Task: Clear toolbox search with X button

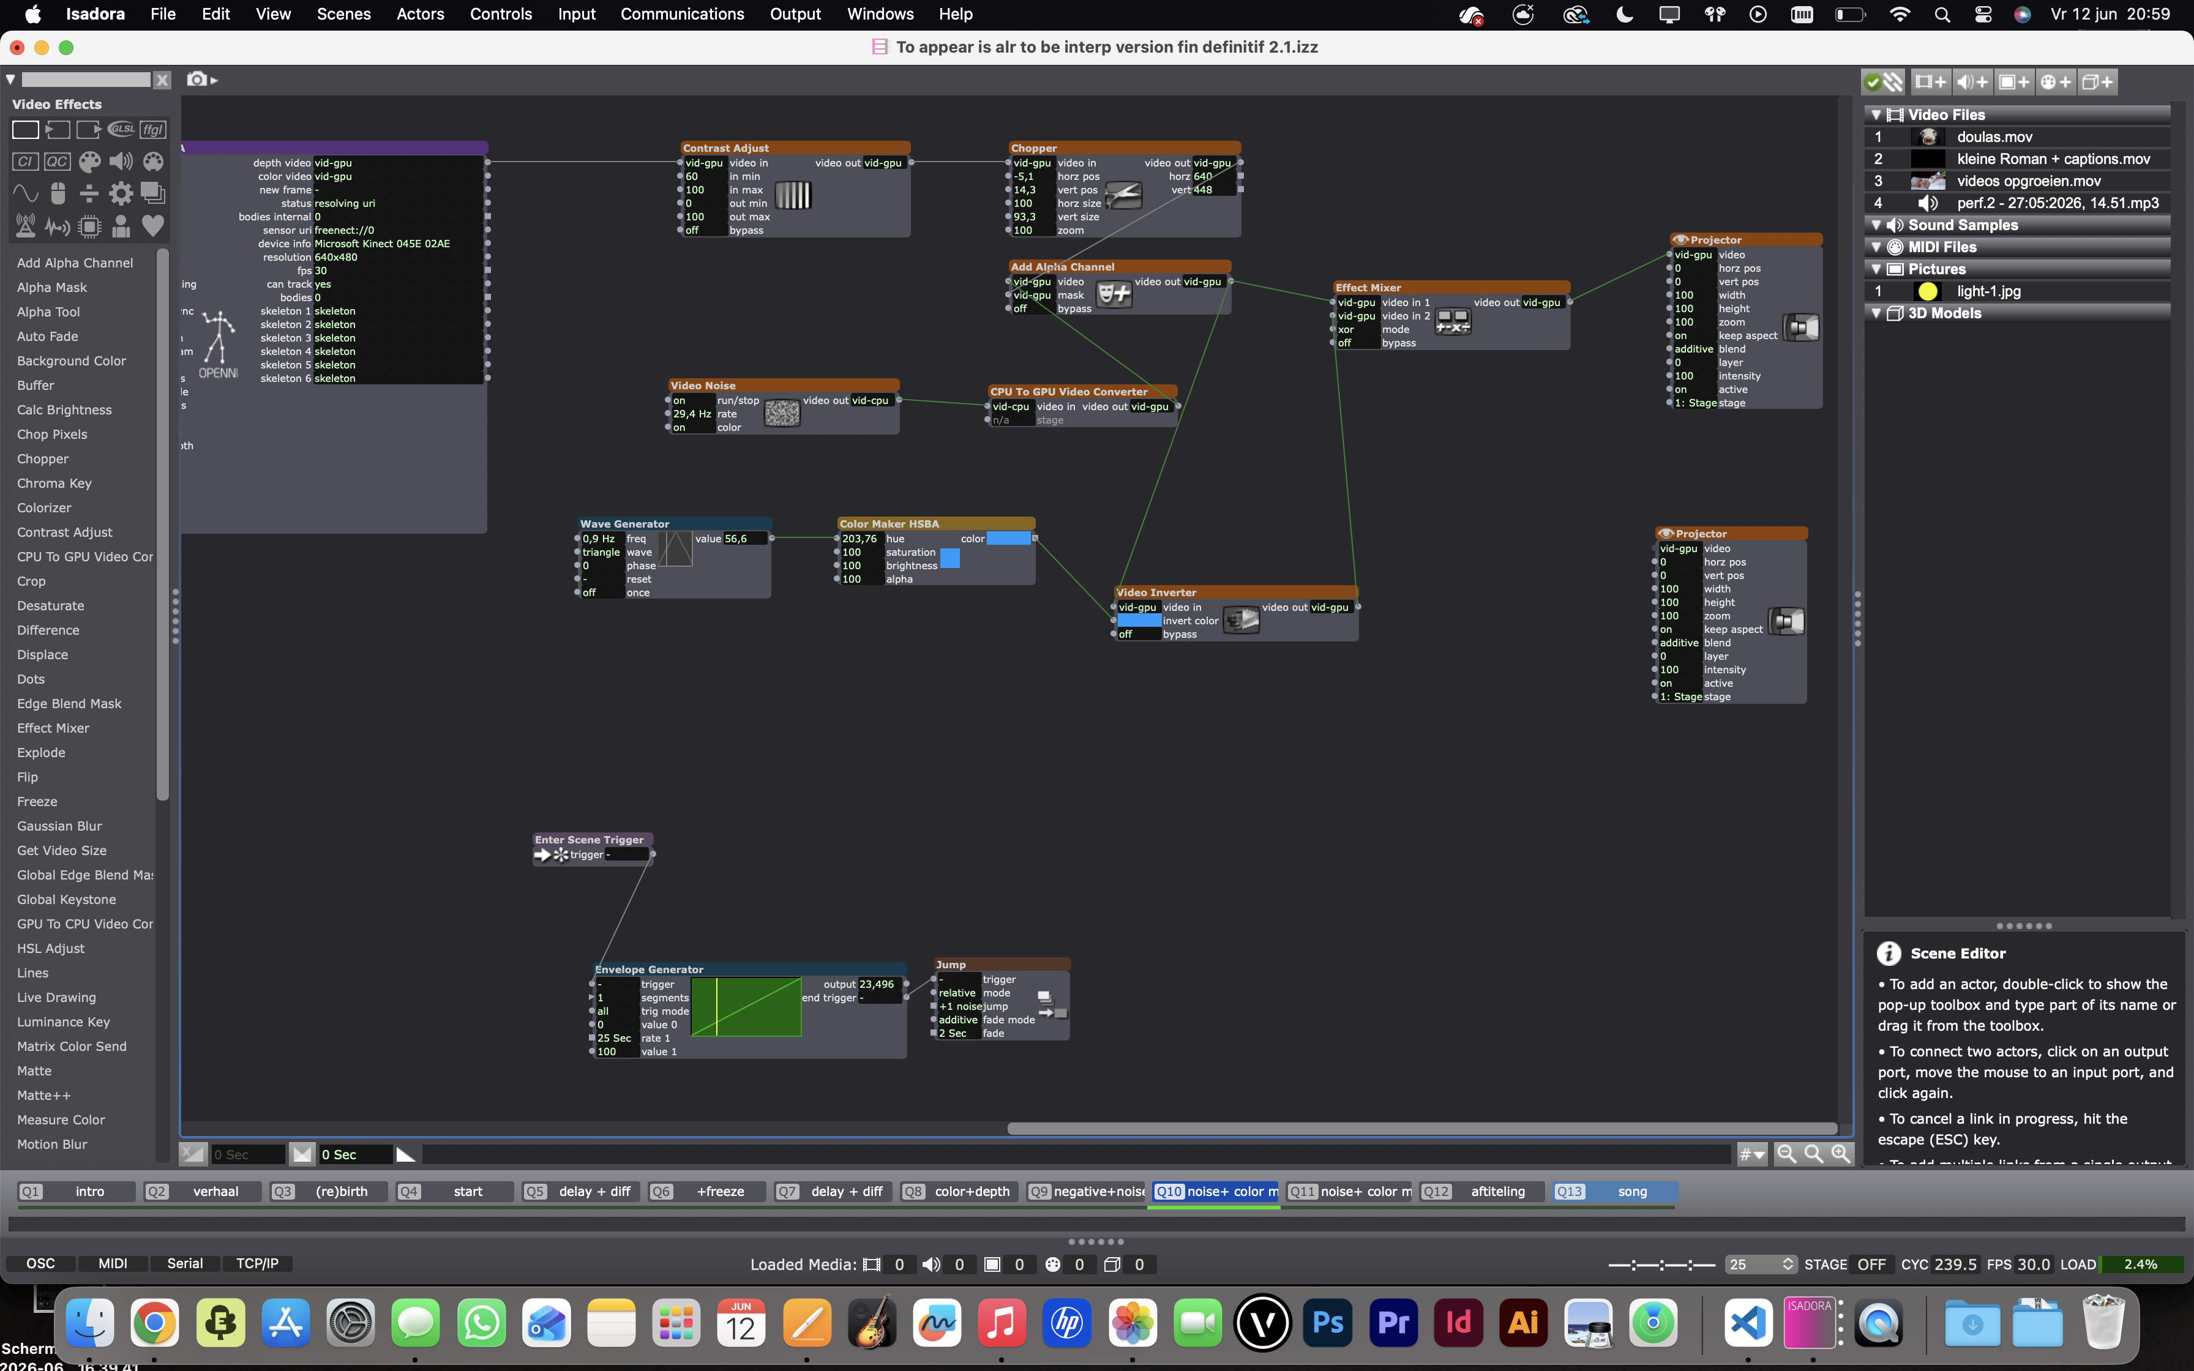Action: 162,80
